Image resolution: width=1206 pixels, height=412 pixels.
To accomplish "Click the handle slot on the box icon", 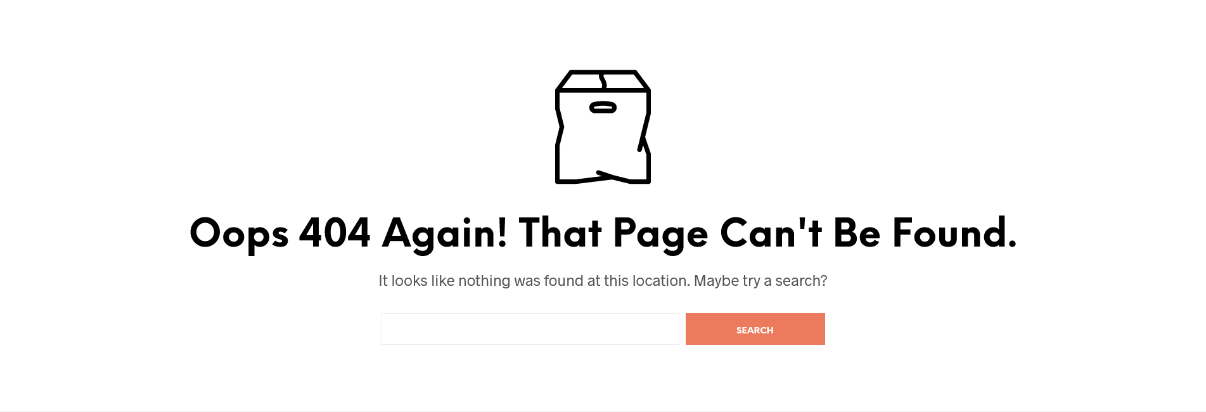I will coord(603,108).
